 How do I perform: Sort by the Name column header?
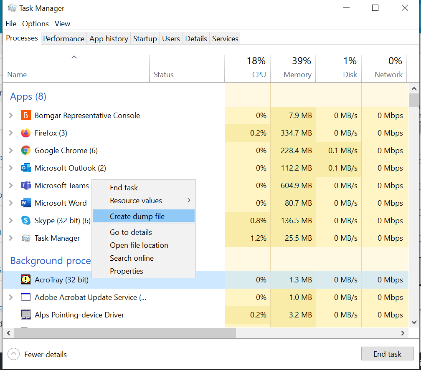(x=76, y=69)
